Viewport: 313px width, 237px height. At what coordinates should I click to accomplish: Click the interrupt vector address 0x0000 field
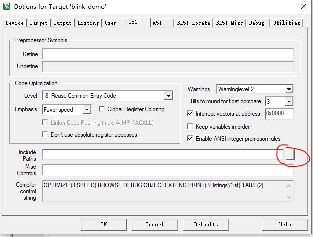coord(279,114)
